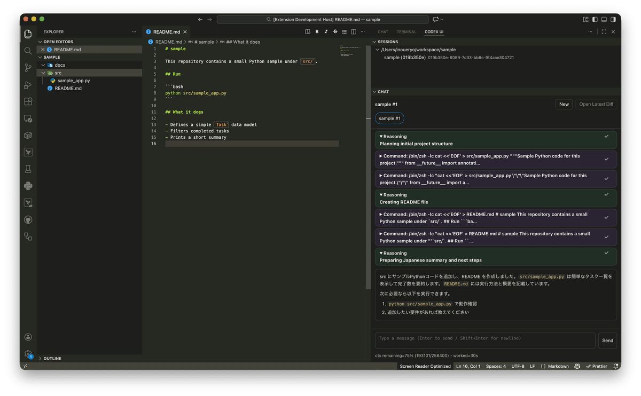Image resolution: width=641 pixels, height=396 pixels.
Task: Open the Extensions view
Action: coord(28,101)
